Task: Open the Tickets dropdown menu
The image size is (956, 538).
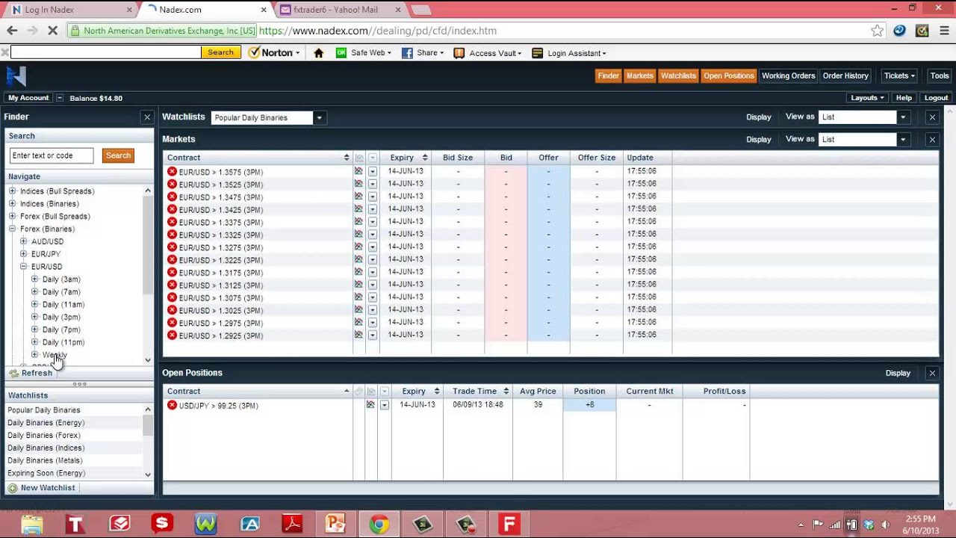Action: click(899, 75)
